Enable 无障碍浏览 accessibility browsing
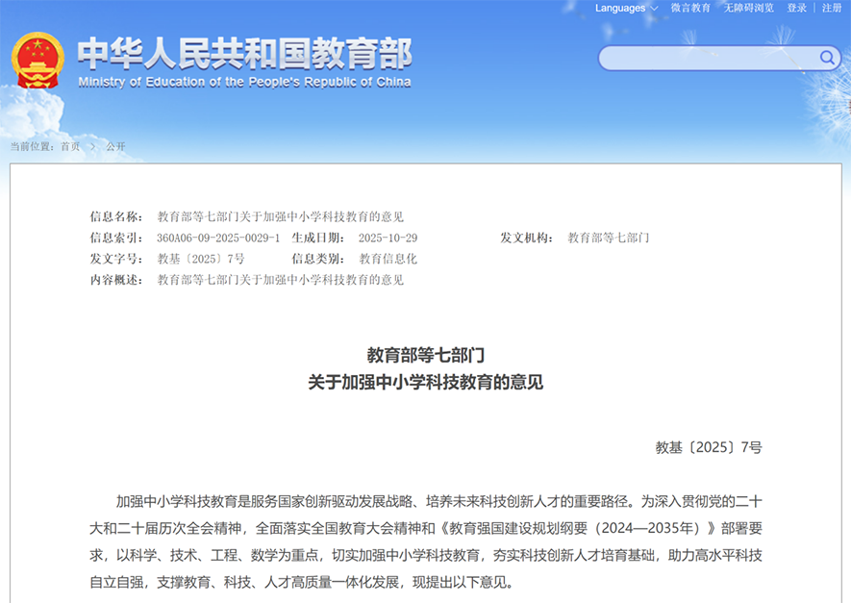 point(748,8)
